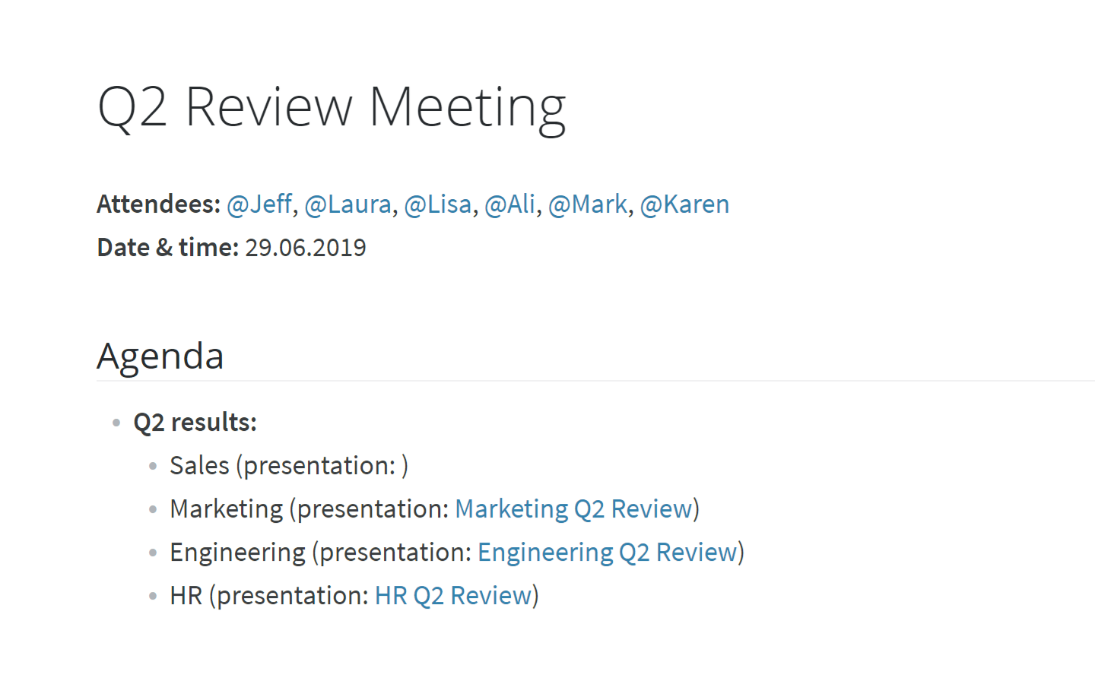Click the Agenda section heading

point(160,356)
